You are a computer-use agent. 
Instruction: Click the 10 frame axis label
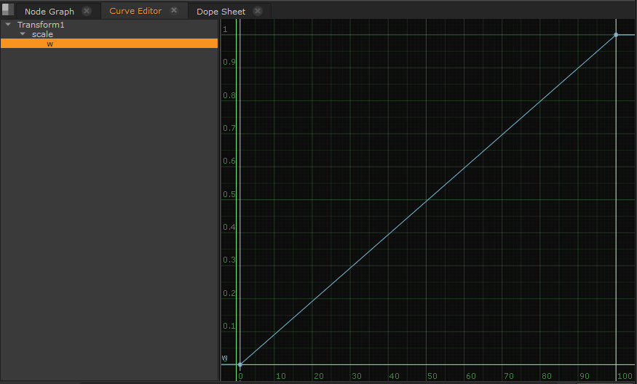point(281,376)
